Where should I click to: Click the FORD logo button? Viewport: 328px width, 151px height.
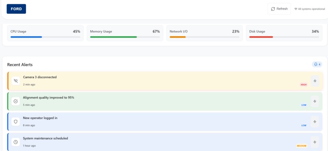point(16,9)
